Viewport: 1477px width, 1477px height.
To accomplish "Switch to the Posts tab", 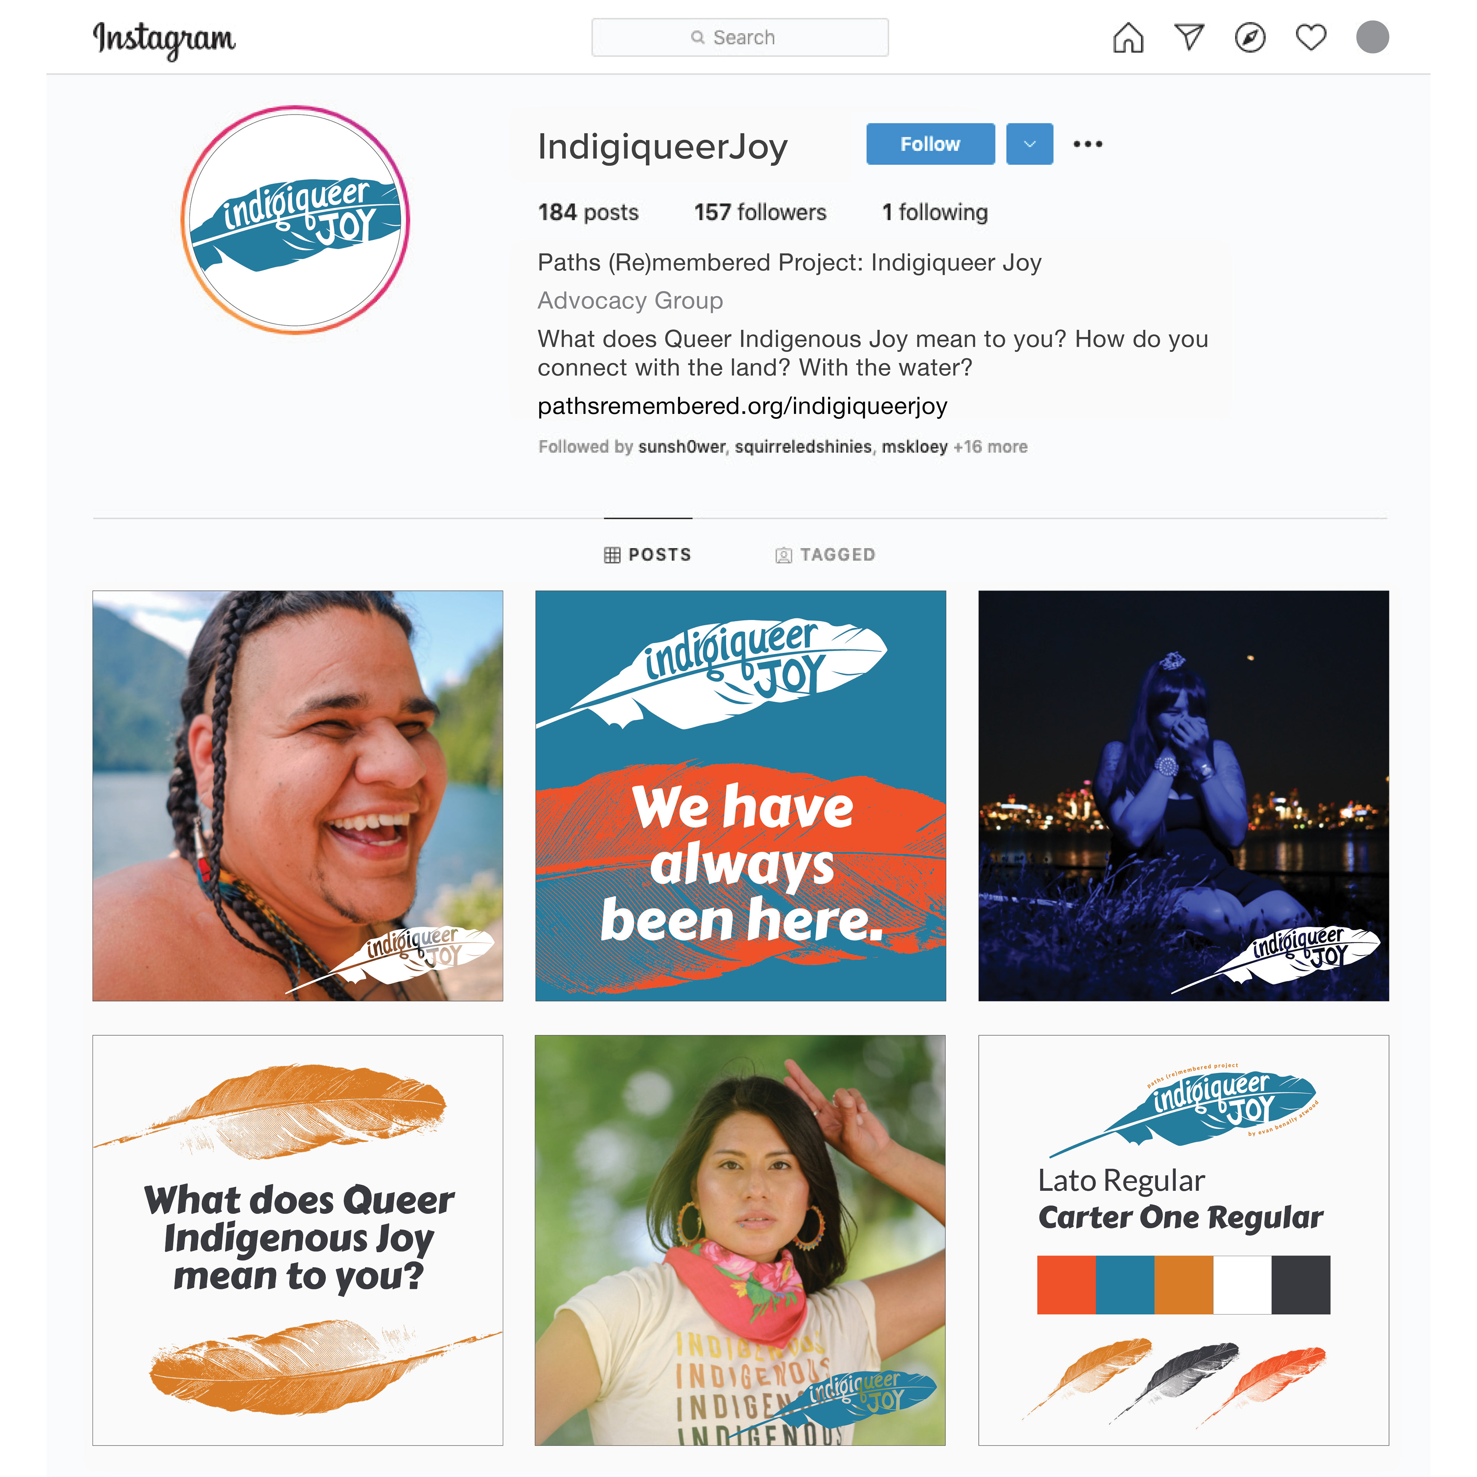I will [x=647, y=554].
